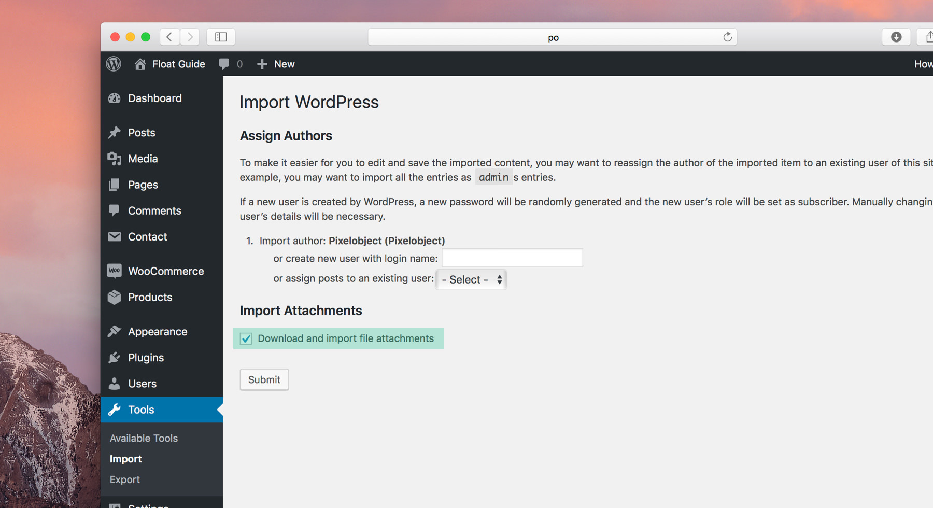The image size is (933, 508).
Task: Click the Pages icon in sidebar
Action: coord(115,185)
